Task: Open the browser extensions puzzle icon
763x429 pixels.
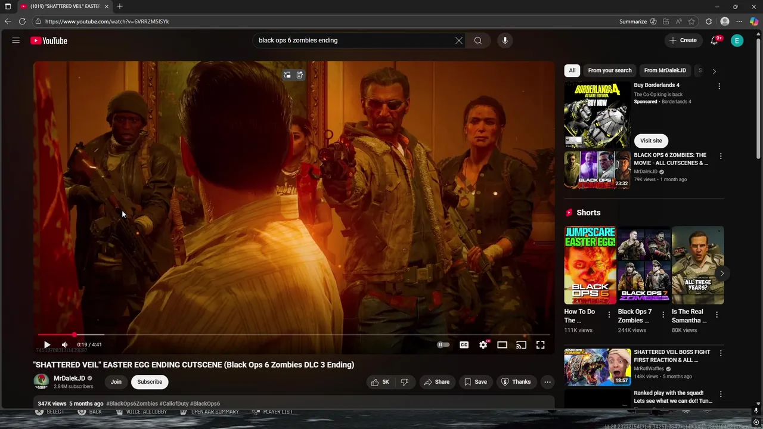Action: 709,21
